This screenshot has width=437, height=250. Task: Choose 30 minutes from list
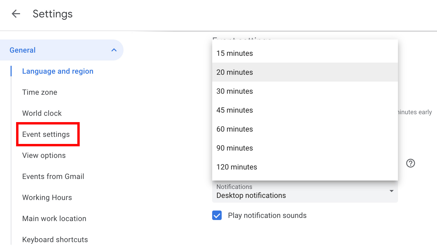[235, 91]
